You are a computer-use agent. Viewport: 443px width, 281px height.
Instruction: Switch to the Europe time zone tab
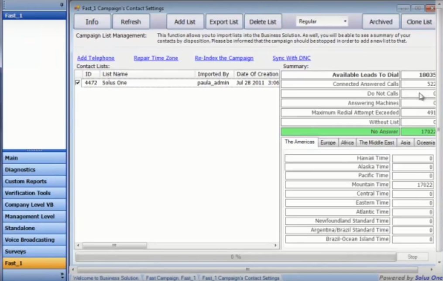(328, 142)
